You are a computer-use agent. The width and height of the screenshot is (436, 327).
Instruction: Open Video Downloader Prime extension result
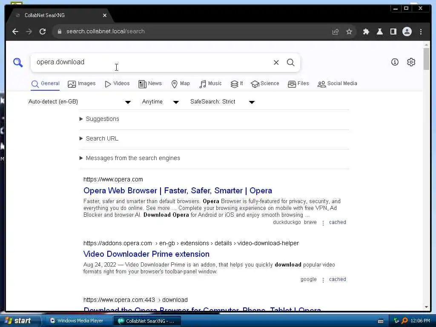(146, 254)
